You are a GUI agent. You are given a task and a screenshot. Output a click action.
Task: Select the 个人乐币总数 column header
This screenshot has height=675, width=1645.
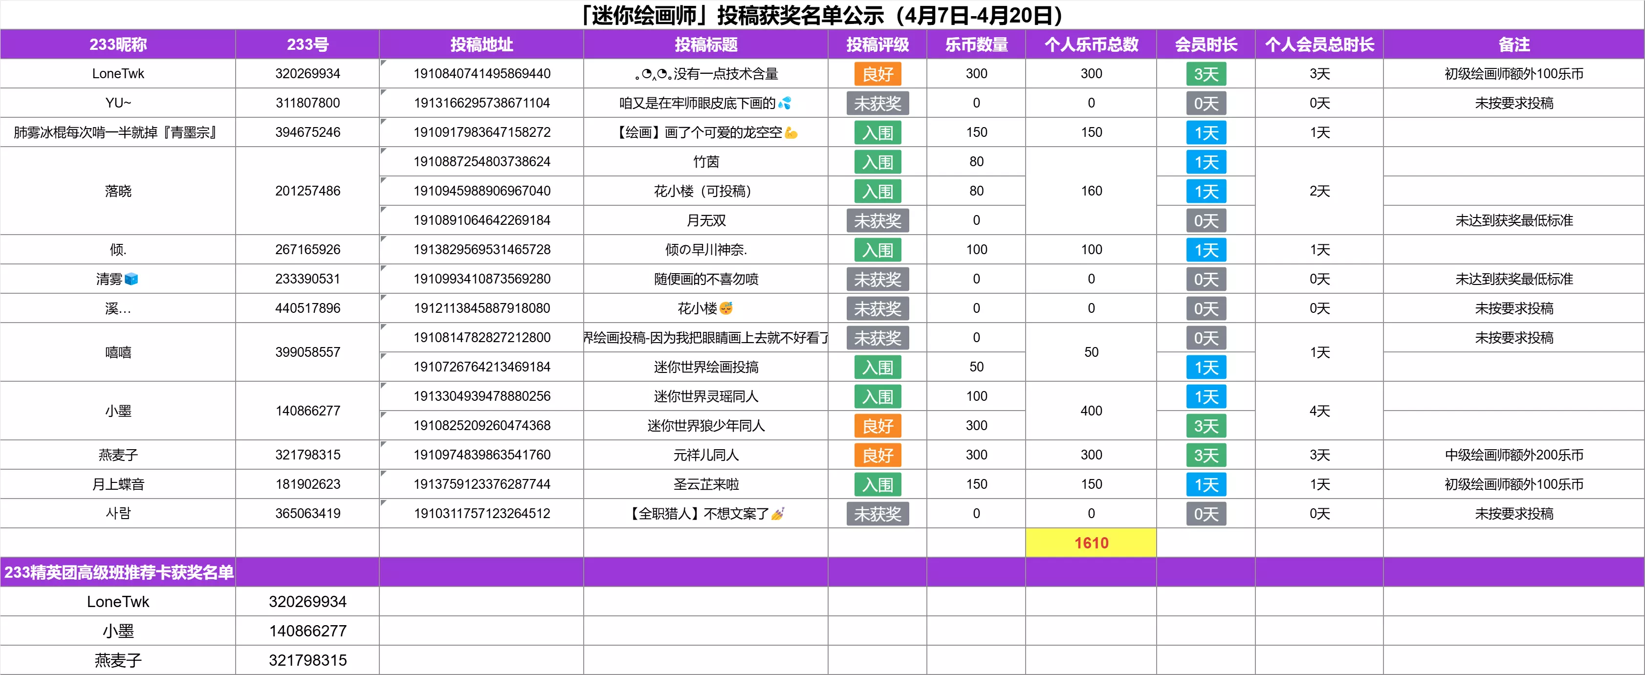click(x=1091, y=44)
